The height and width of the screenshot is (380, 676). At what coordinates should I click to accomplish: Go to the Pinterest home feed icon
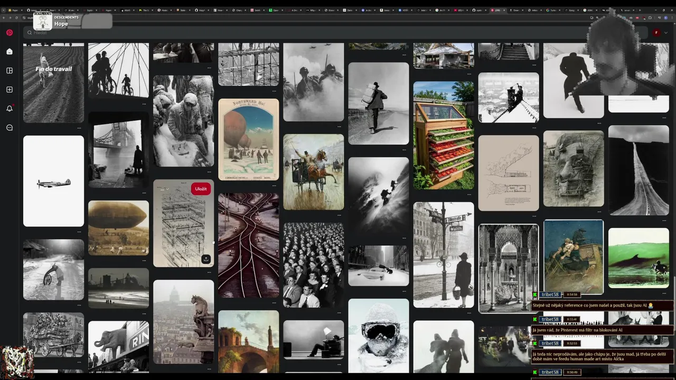pos(10,52)
